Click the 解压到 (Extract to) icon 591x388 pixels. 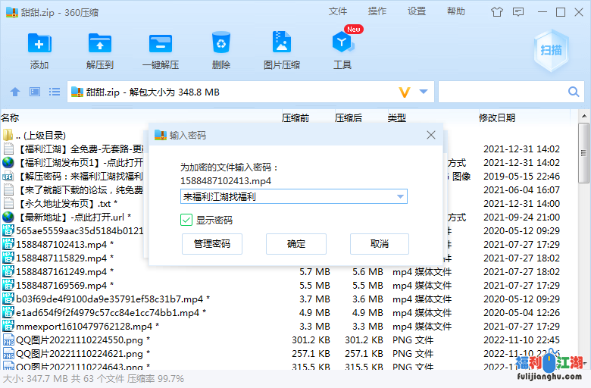coord(99,43)
